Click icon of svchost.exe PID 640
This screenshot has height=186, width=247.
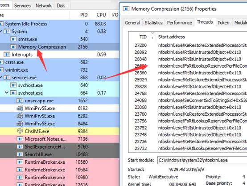tap(13, 85)
